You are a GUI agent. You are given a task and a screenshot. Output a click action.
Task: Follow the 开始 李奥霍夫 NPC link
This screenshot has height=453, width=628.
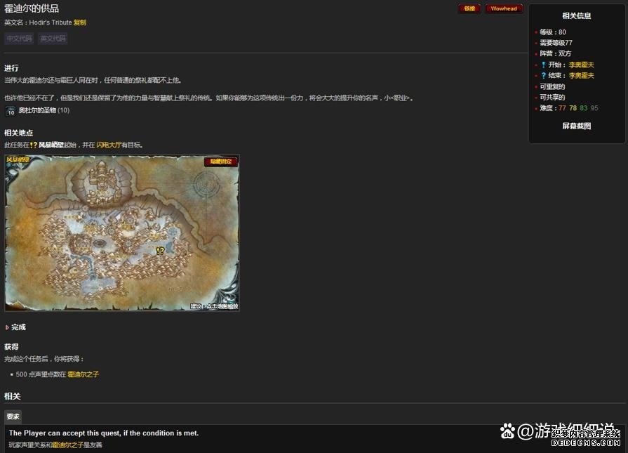(581, 65)
